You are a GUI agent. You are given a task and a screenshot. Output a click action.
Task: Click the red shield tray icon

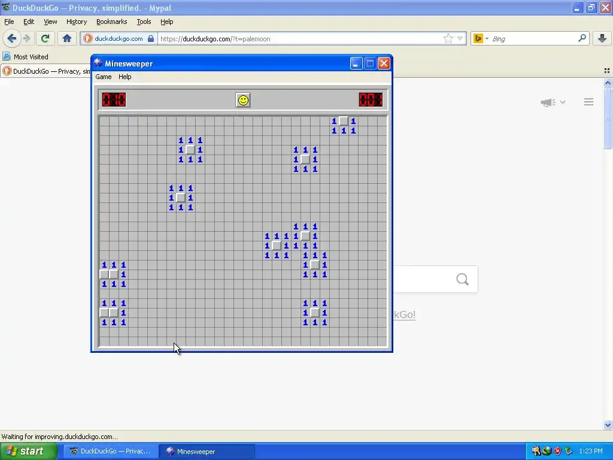(x=557, y=452)
